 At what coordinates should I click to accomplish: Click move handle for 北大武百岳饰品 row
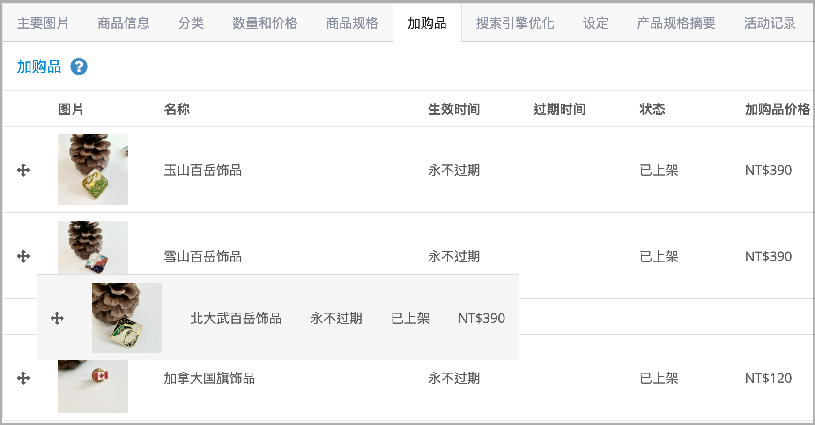tap(57, 318)
